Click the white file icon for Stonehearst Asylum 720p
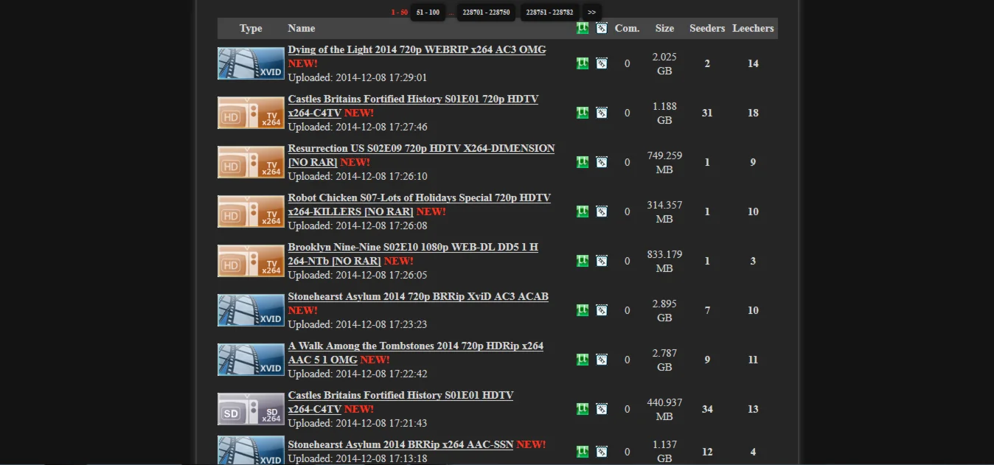Image resolution: width=994 pixels, height=465 pixels. pyautogui.click(x=602, y=310)
